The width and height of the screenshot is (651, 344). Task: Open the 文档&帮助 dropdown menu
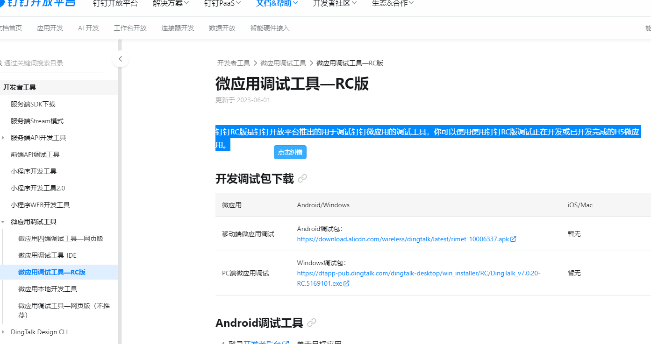(277, 3)
